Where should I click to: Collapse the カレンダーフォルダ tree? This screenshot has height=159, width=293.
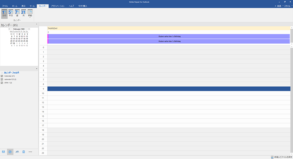[2, 72]
